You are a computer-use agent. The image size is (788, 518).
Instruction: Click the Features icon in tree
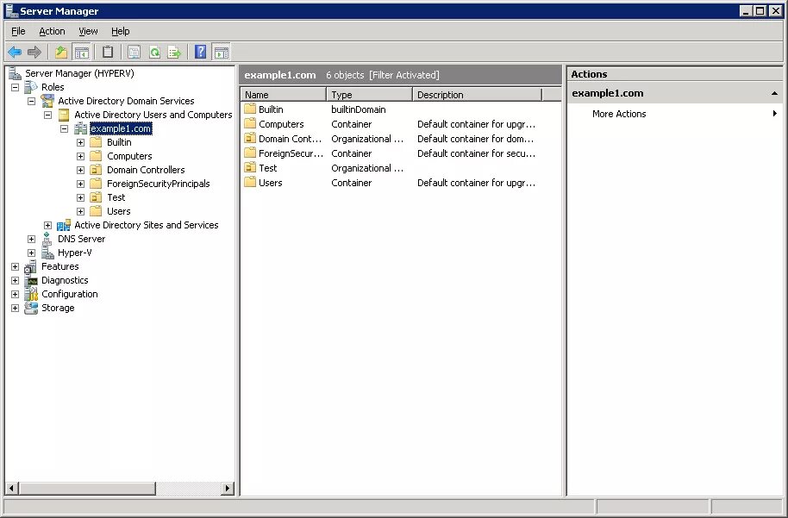click(x=31, y=267)
